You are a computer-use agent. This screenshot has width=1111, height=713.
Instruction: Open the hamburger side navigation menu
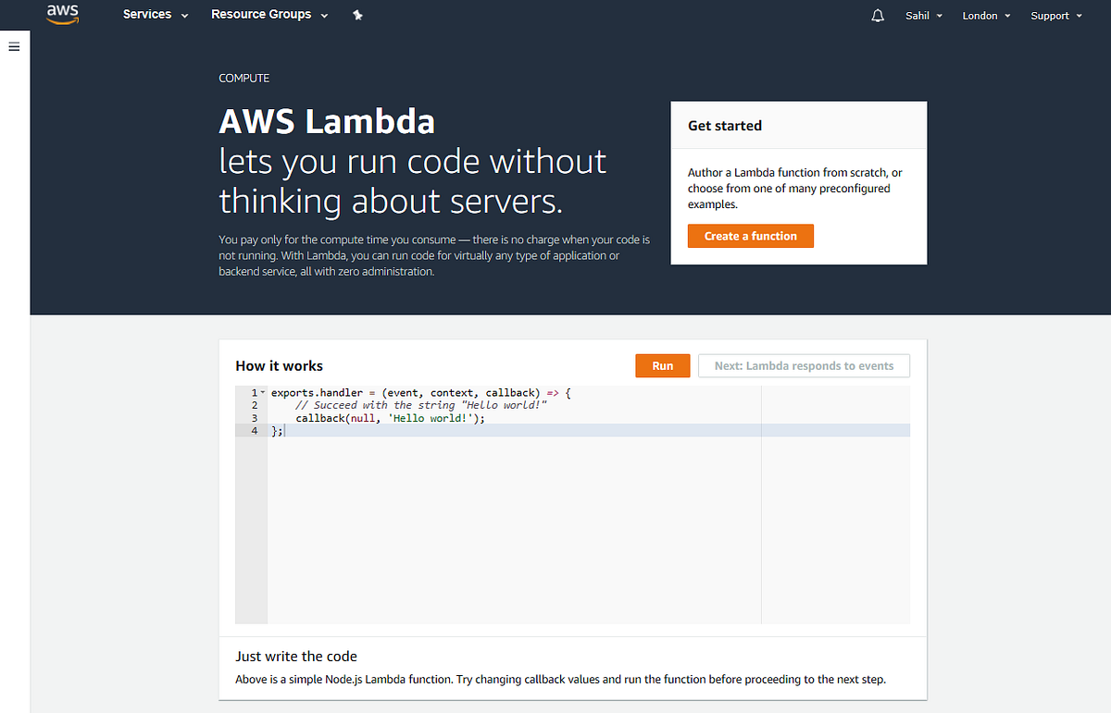14,47
